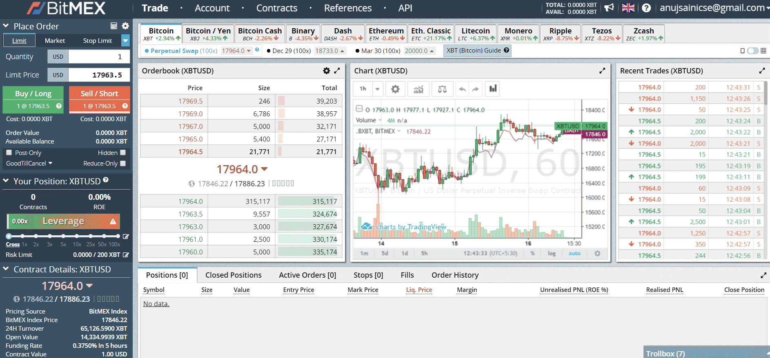Redo chart action
Image resolution: width=770 pixels, height=358 pixels.
point(476,89)
